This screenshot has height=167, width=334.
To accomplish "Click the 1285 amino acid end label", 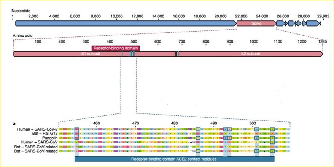I will pos(322,41).
